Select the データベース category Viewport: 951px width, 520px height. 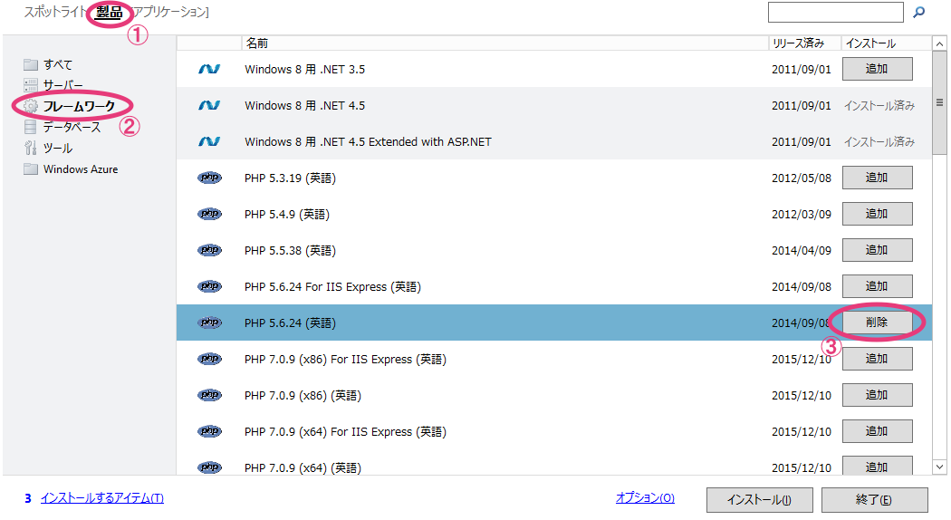72,127
